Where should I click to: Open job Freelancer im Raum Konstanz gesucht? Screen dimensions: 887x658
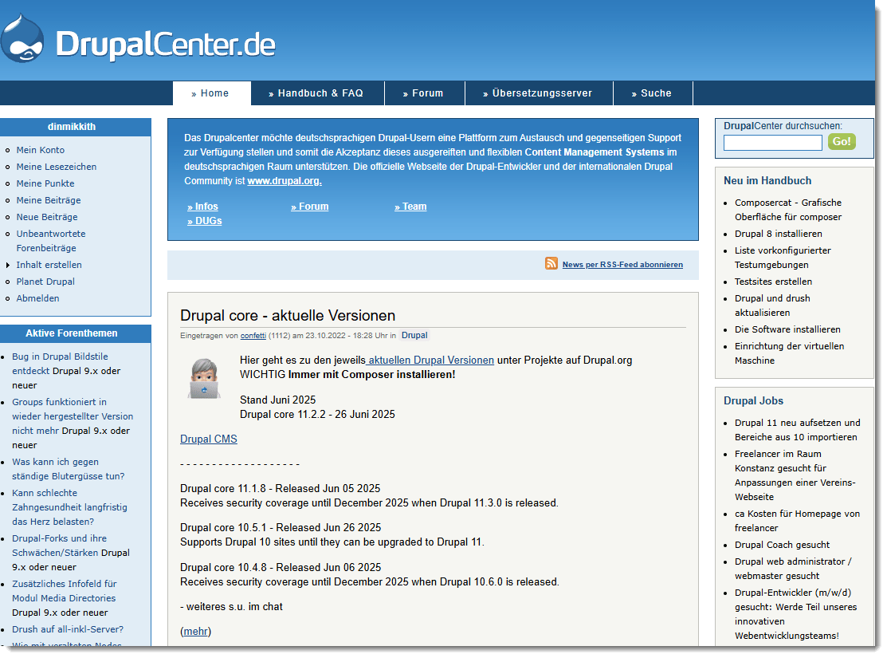[x=795, y=475]
